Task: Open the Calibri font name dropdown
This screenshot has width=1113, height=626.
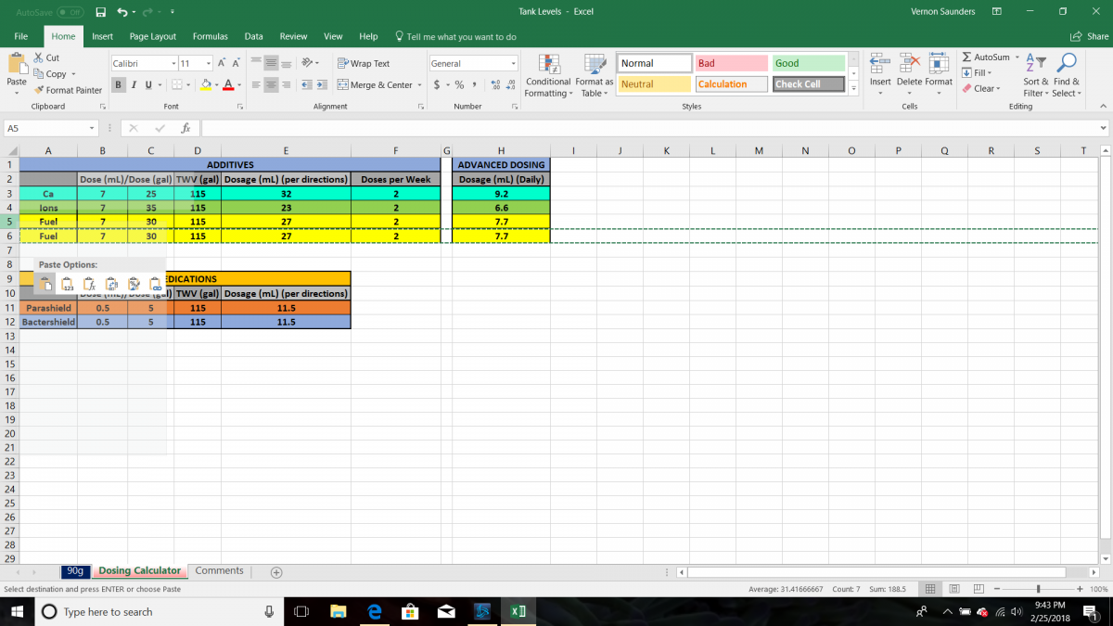Action: 173,63
